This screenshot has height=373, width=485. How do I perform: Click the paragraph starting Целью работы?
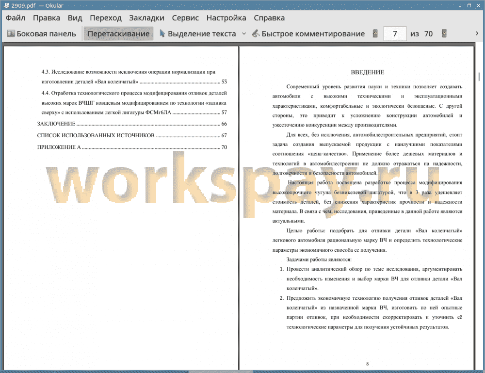coord(368,240)
